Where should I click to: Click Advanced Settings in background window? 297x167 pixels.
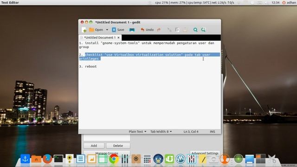pos(205,153)
